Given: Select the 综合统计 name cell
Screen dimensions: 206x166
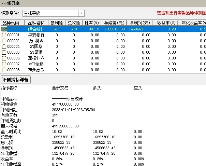Looking at the screenshot, I should click(x=36, y=29).
